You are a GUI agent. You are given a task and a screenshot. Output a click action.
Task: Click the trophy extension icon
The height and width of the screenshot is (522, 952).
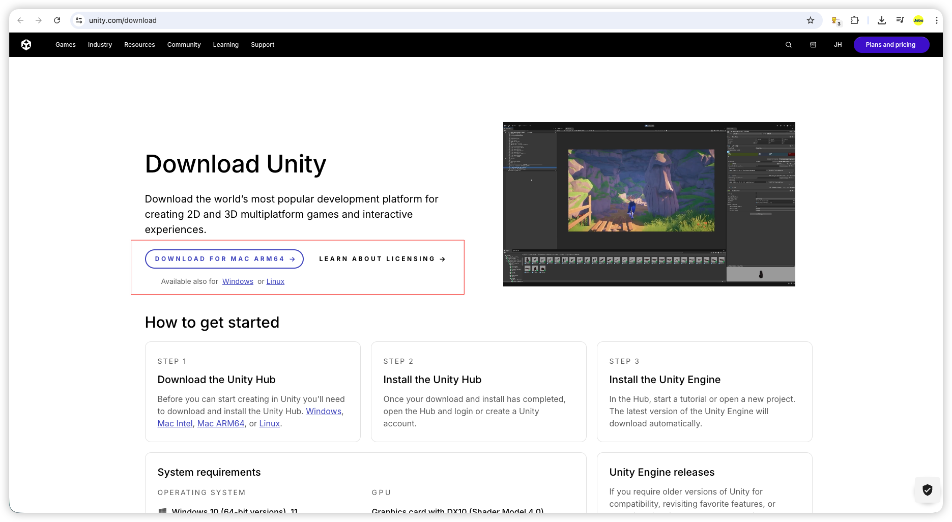(x=835, y=21)
